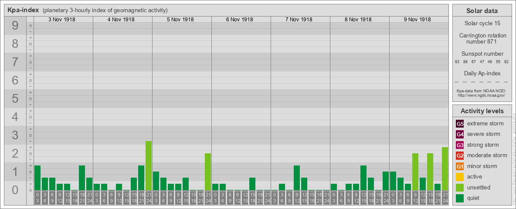Image resolution: width=516 pixels, height=209 pixels.
Task: Click the 12-15 time slot under 3 Nov 1918
Action: (x=67, y=198)
